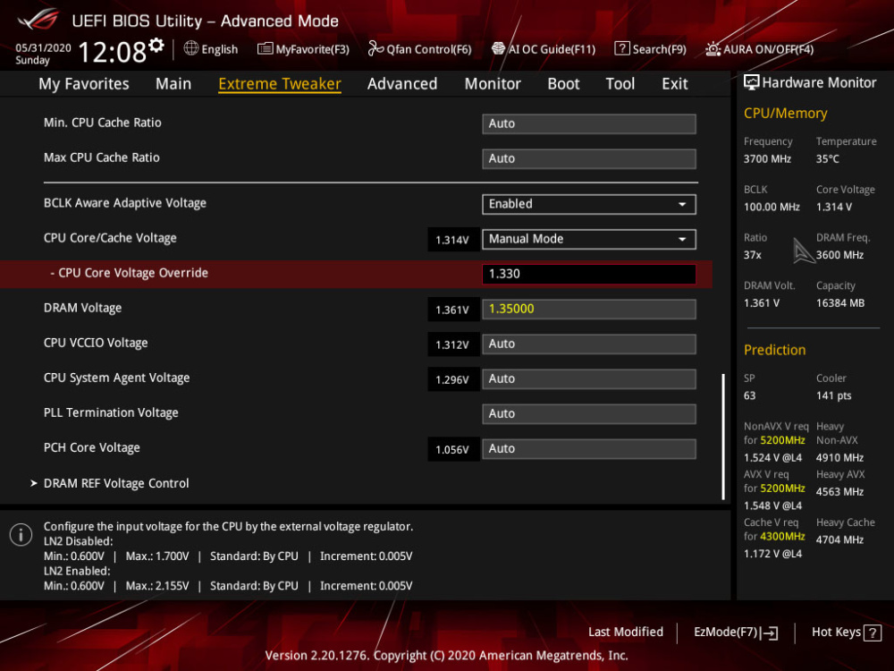
Task: Click the Search question mark icon
Action: tap(621, 48)
